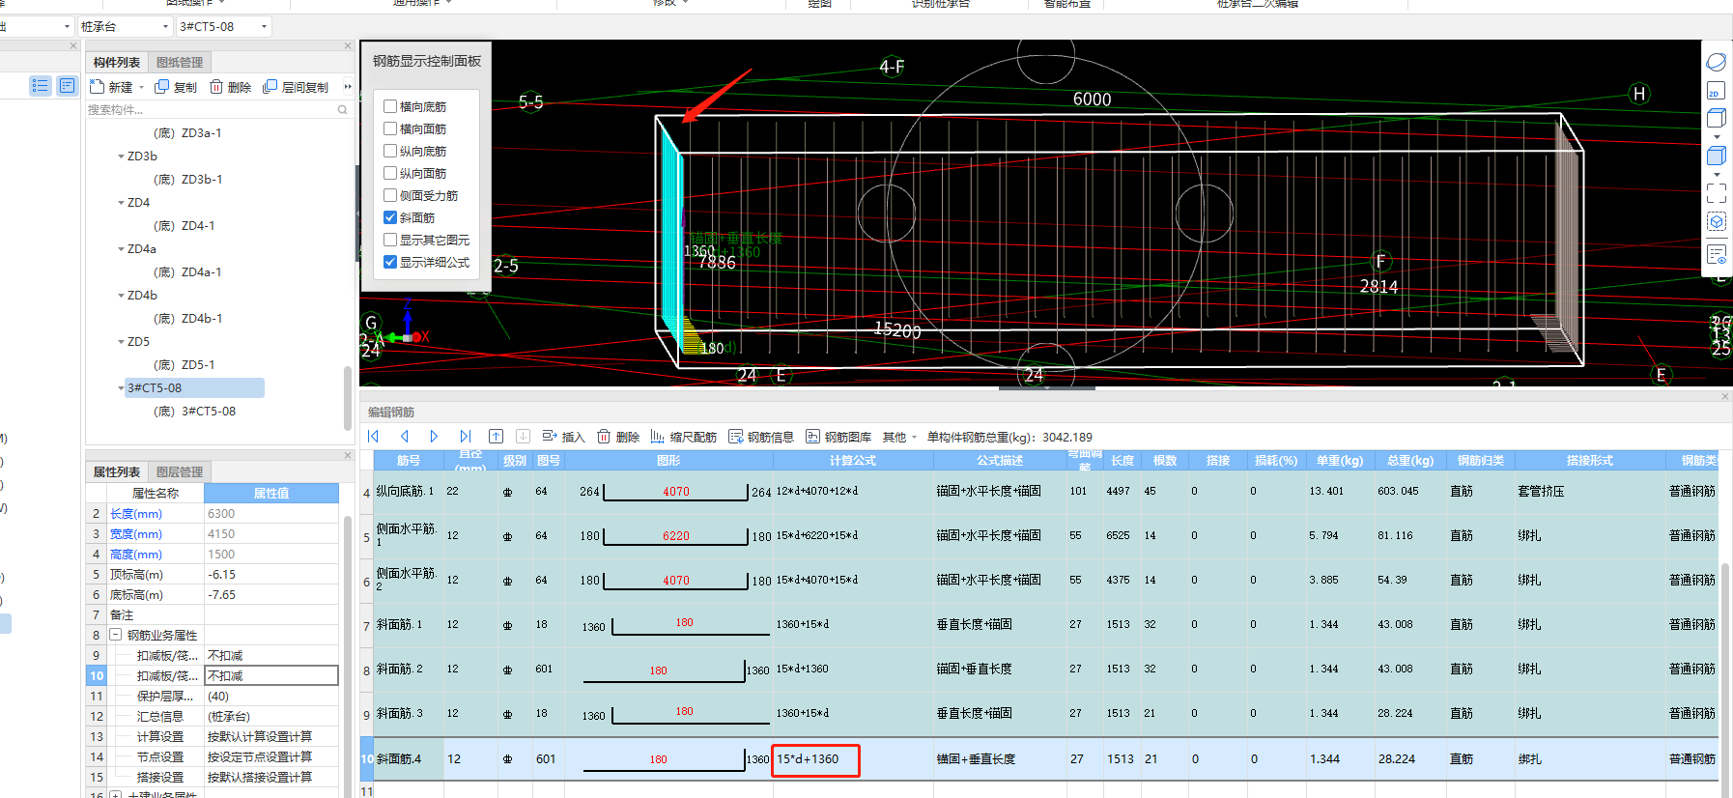Open scaled rebar layout (缩尺配筋)
The height and width of the screenshot is (798, 1733).
683,437
